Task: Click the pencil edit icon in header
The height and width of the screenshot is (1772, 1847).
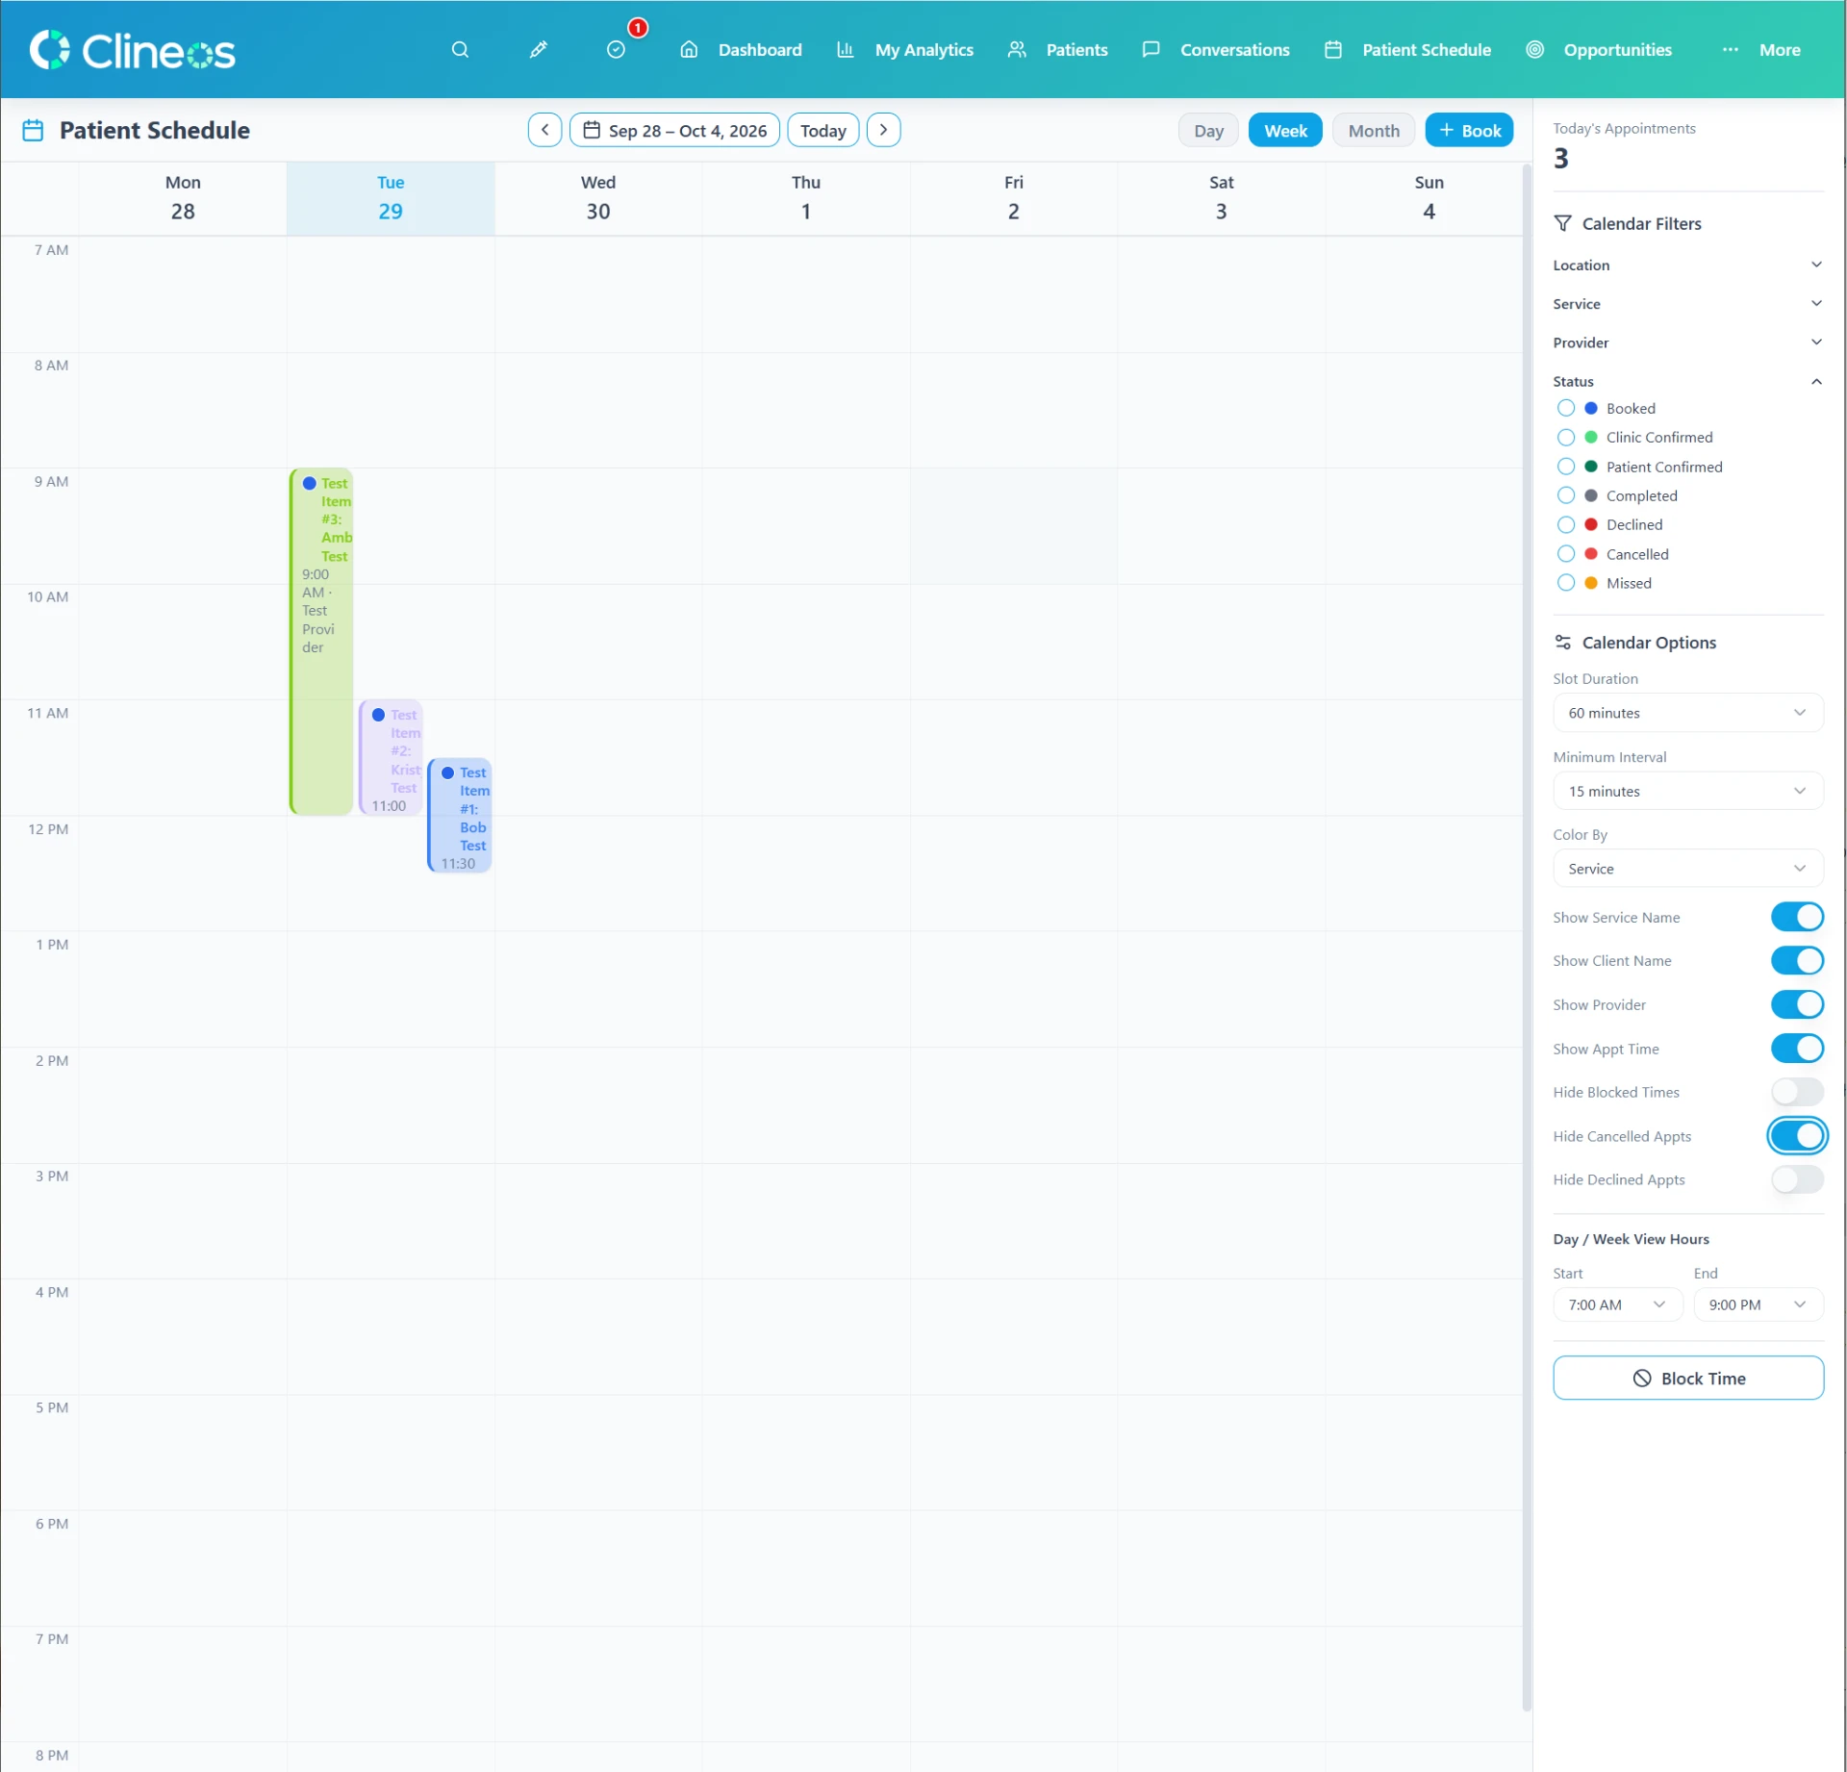Action: 539,50
